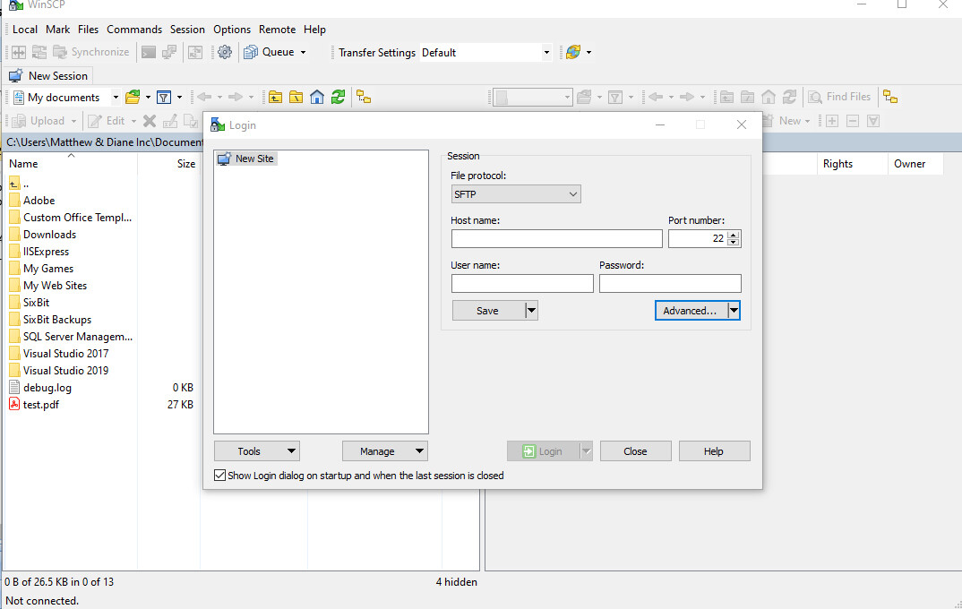Expand the local filter dropdown arrow
The image size is (962, 609).
[180, 97]
